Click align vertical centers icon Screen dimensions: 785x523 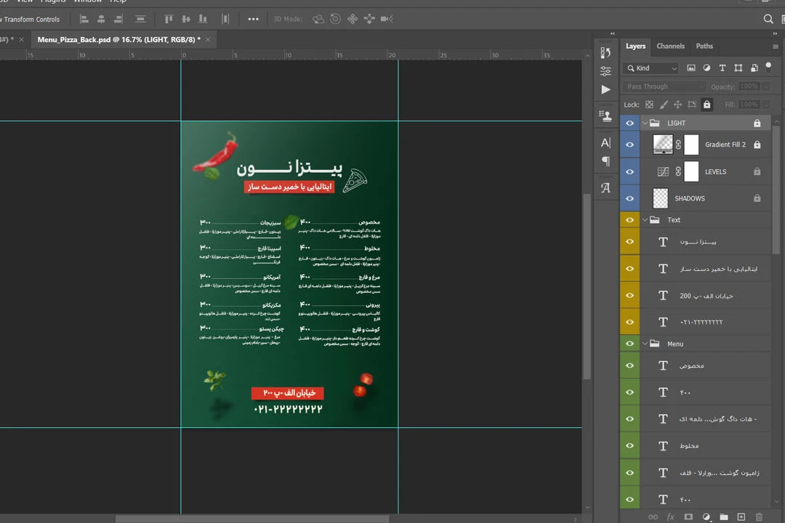tap(186, 19)
